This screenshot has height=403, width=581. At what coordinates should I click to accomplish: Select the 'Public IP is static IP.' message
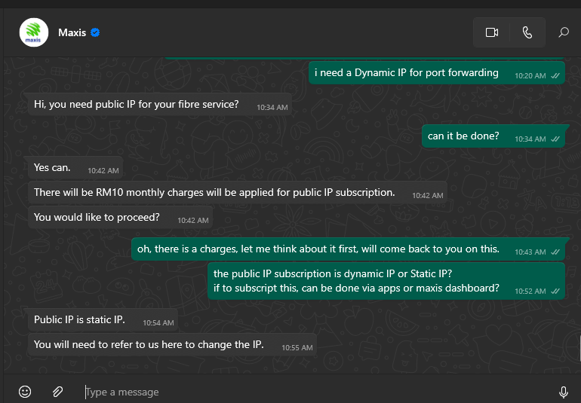[103, 319]
